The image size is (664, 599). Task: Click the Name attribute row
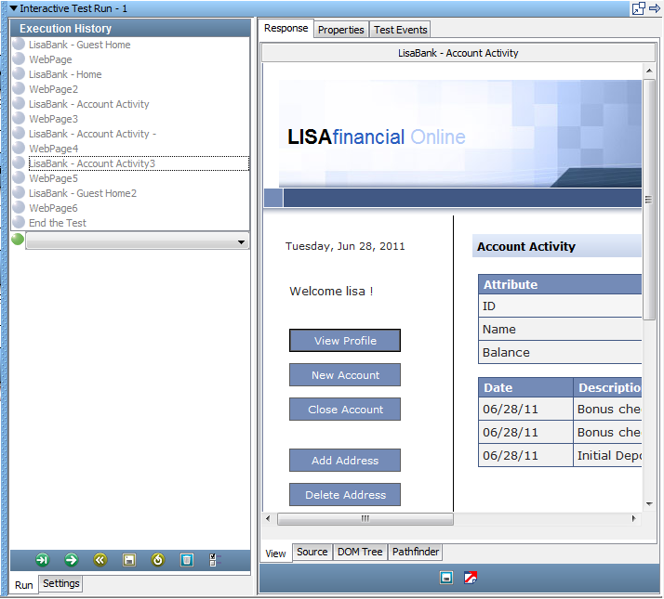[x=560, y=329]
